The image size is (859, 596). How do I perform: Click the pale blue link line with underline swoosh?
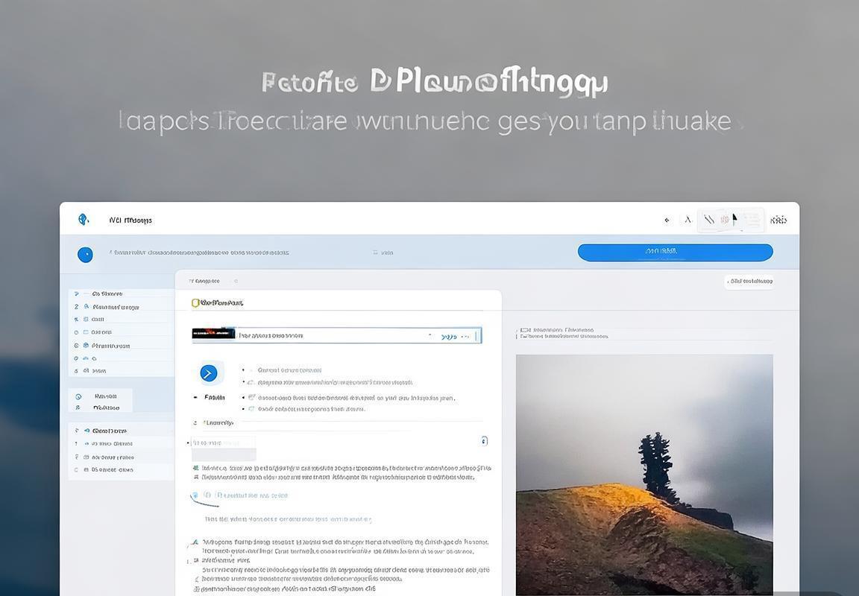tap(239, 495)
